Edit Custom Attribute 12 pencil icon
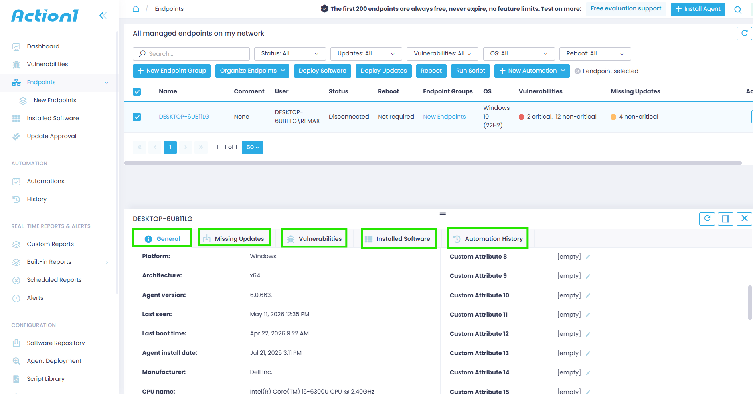The height and width of the screenshot is (394, 753). [x=588, y=334]
